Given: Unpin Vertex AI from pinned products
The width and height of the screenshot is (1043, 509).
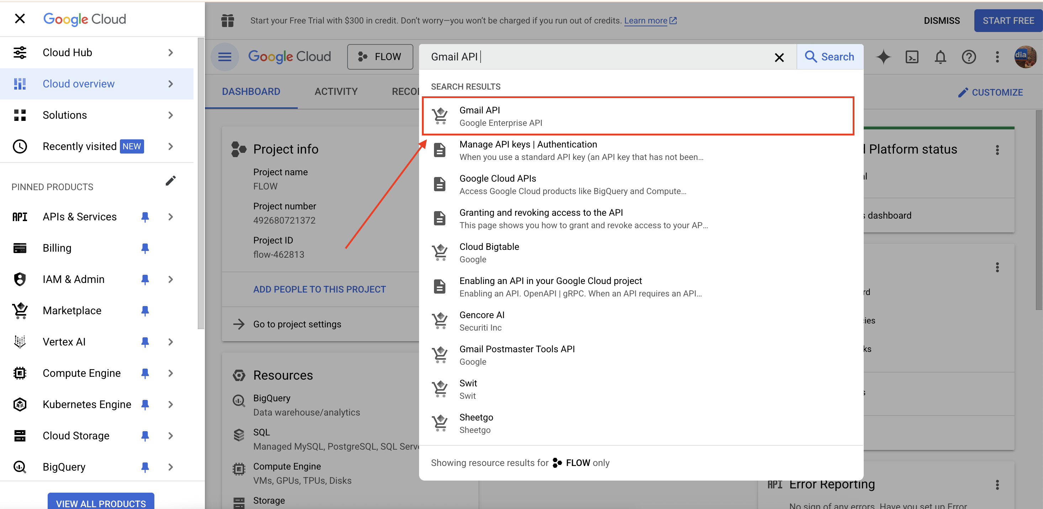Looking at the screenshot, I should tap(145, 342).
